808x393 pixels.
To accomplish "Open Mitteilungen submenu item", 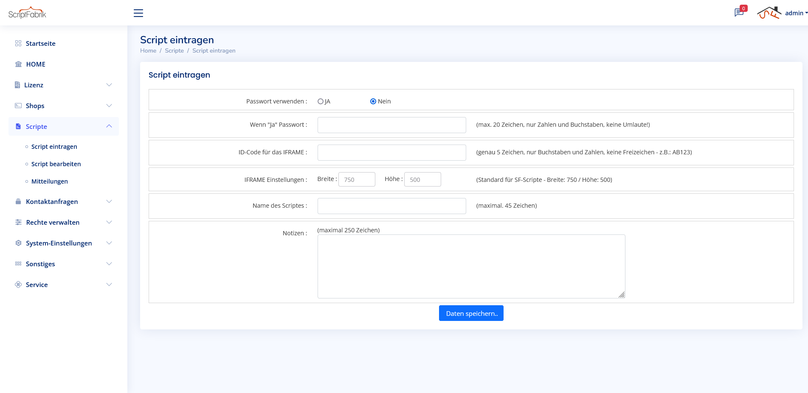I will 50,181.
